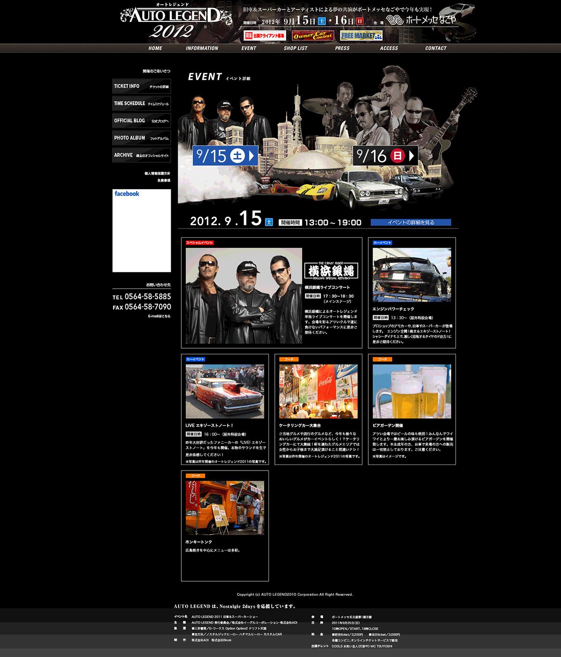
Task: Click the ホンキートンク title
Action: [x=199, y=542]
